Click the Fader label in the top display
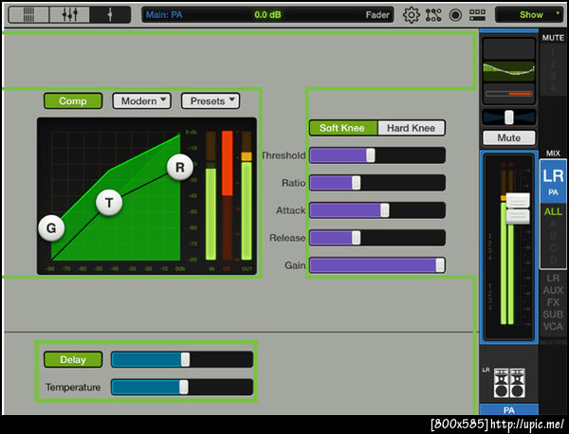 coord(377,15)
